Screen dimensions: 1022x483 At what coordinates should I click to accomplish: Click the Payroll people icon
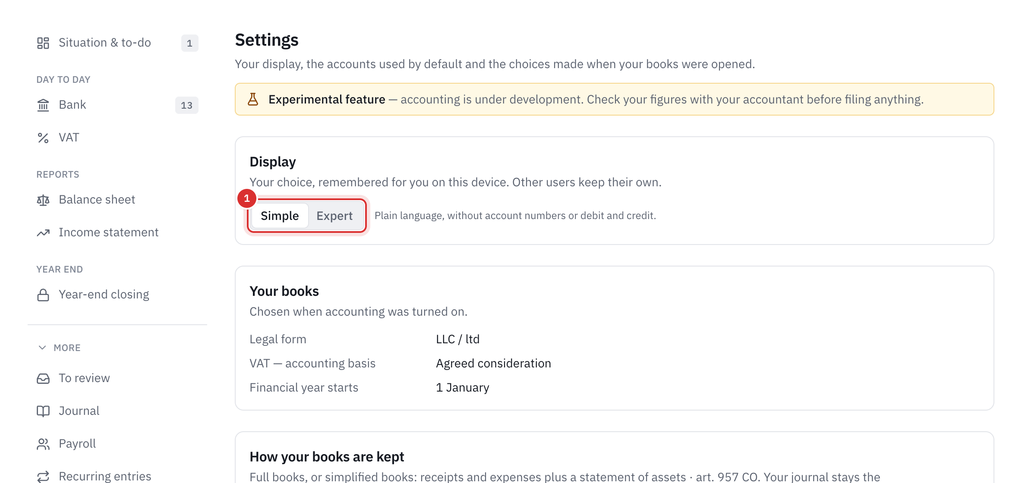point(43,444)
